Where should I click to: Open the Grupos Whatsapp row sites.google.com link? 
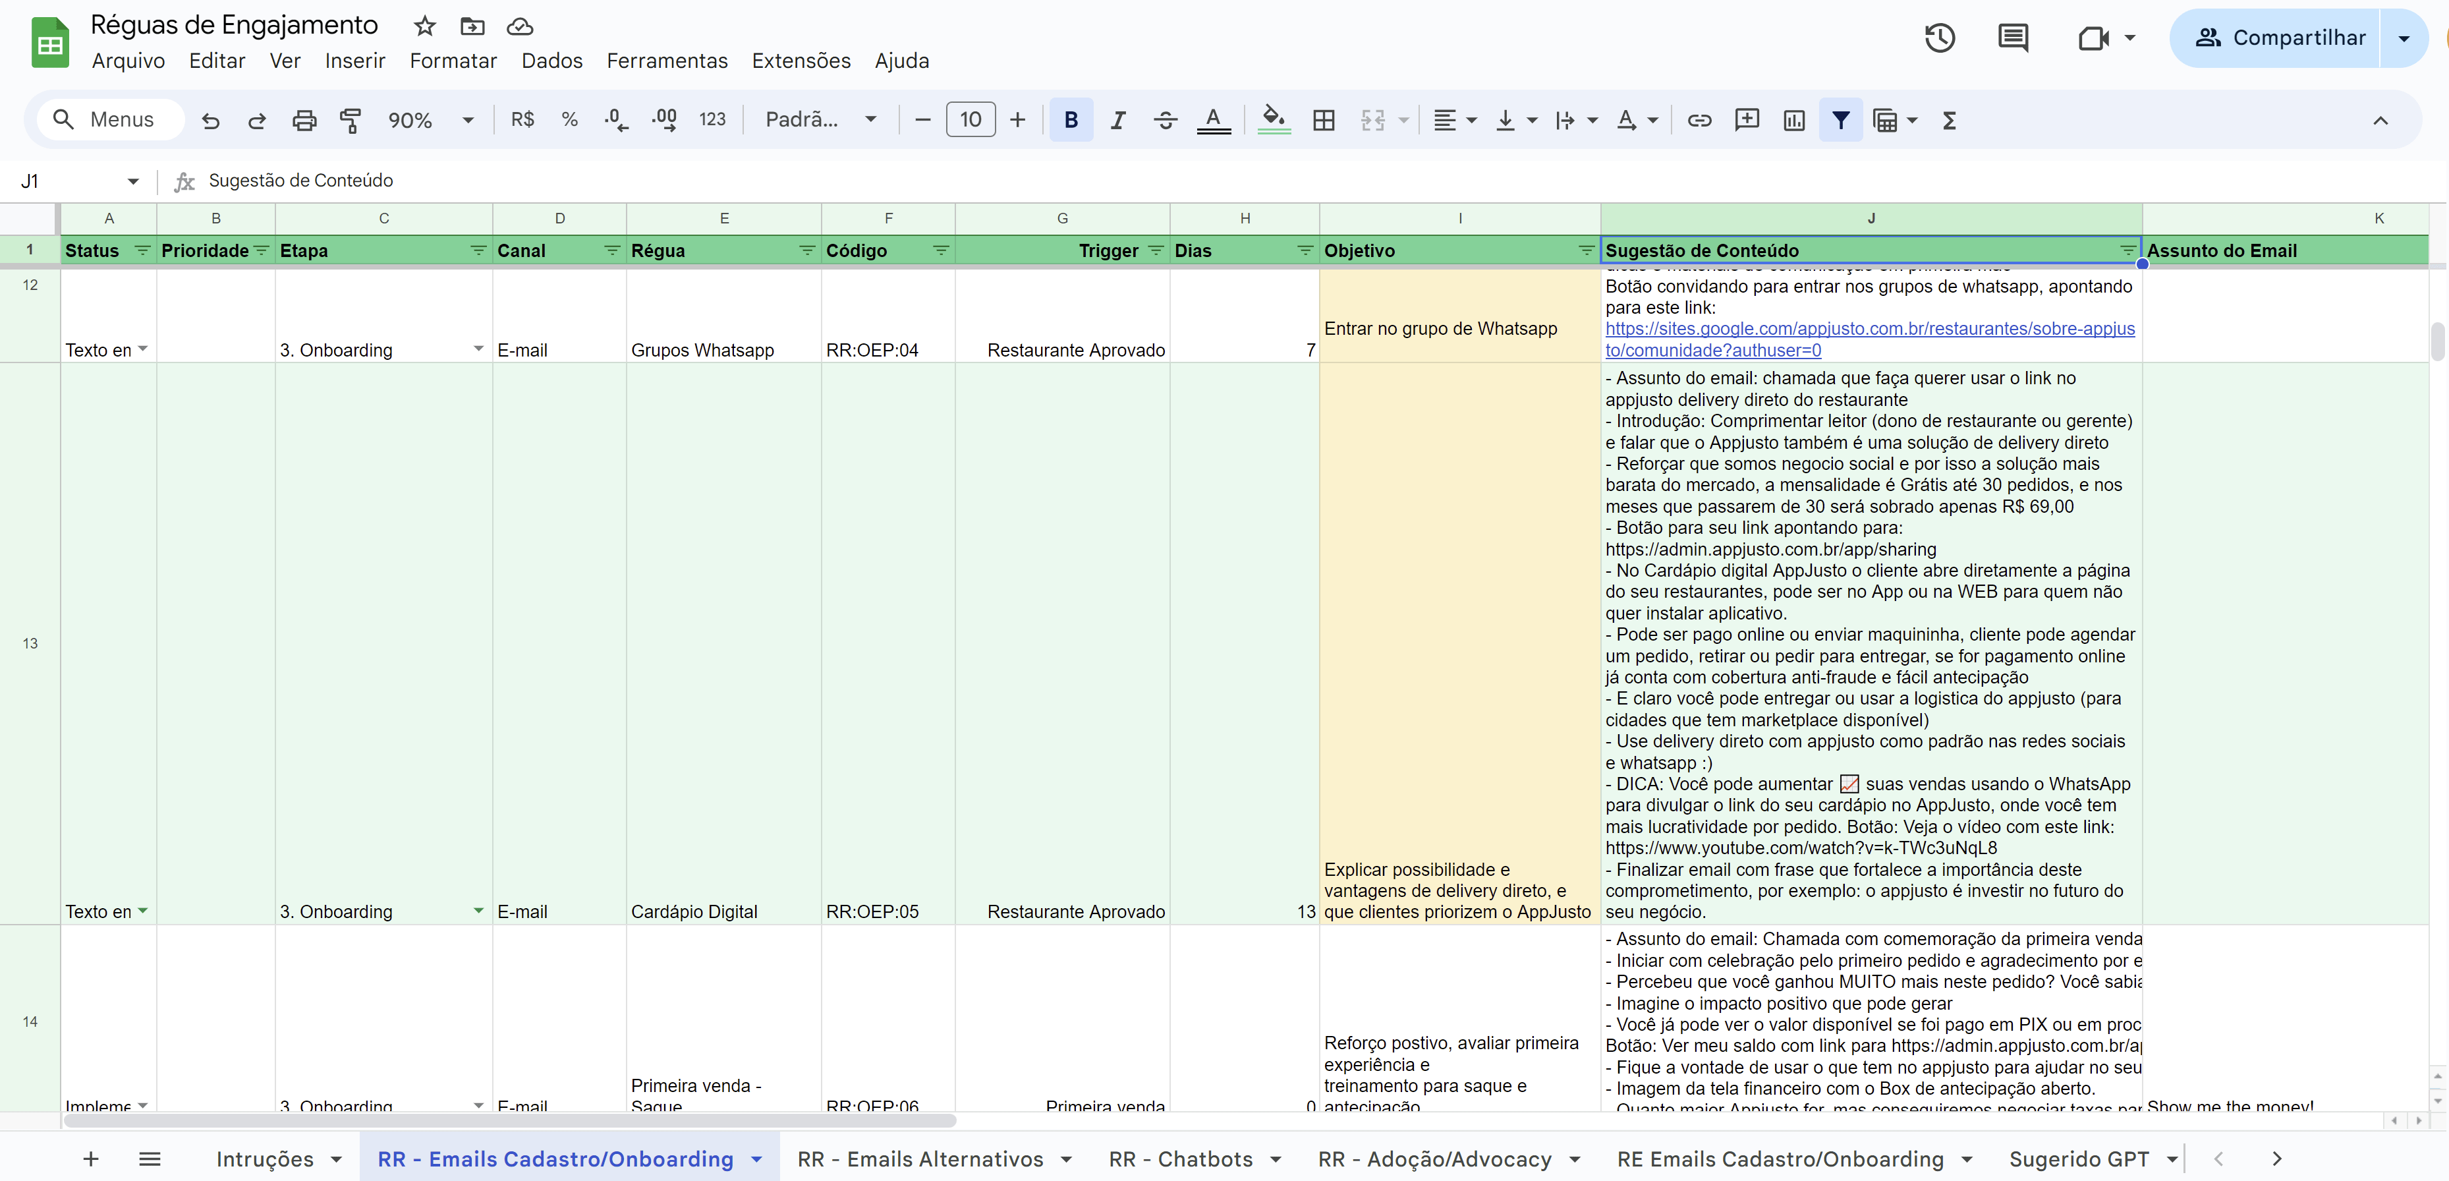tap(1869, 339)
